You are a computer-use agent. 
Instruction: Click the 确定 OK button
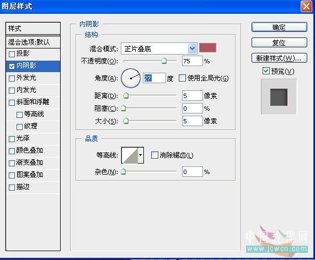[279, 27]
